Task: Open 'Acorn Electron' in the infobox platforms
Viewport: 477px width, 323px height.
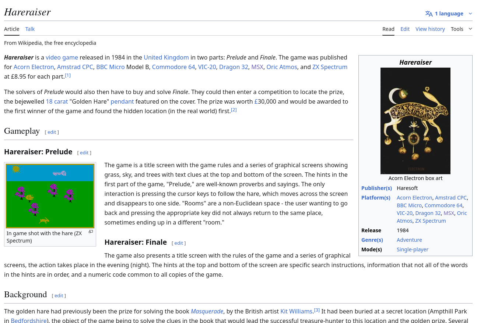Action: pyautogui.click(x=414, y=198)
